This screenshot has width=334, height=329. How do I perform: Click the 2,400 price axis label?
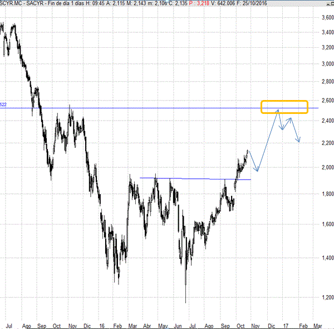click(x=328, y=121)
